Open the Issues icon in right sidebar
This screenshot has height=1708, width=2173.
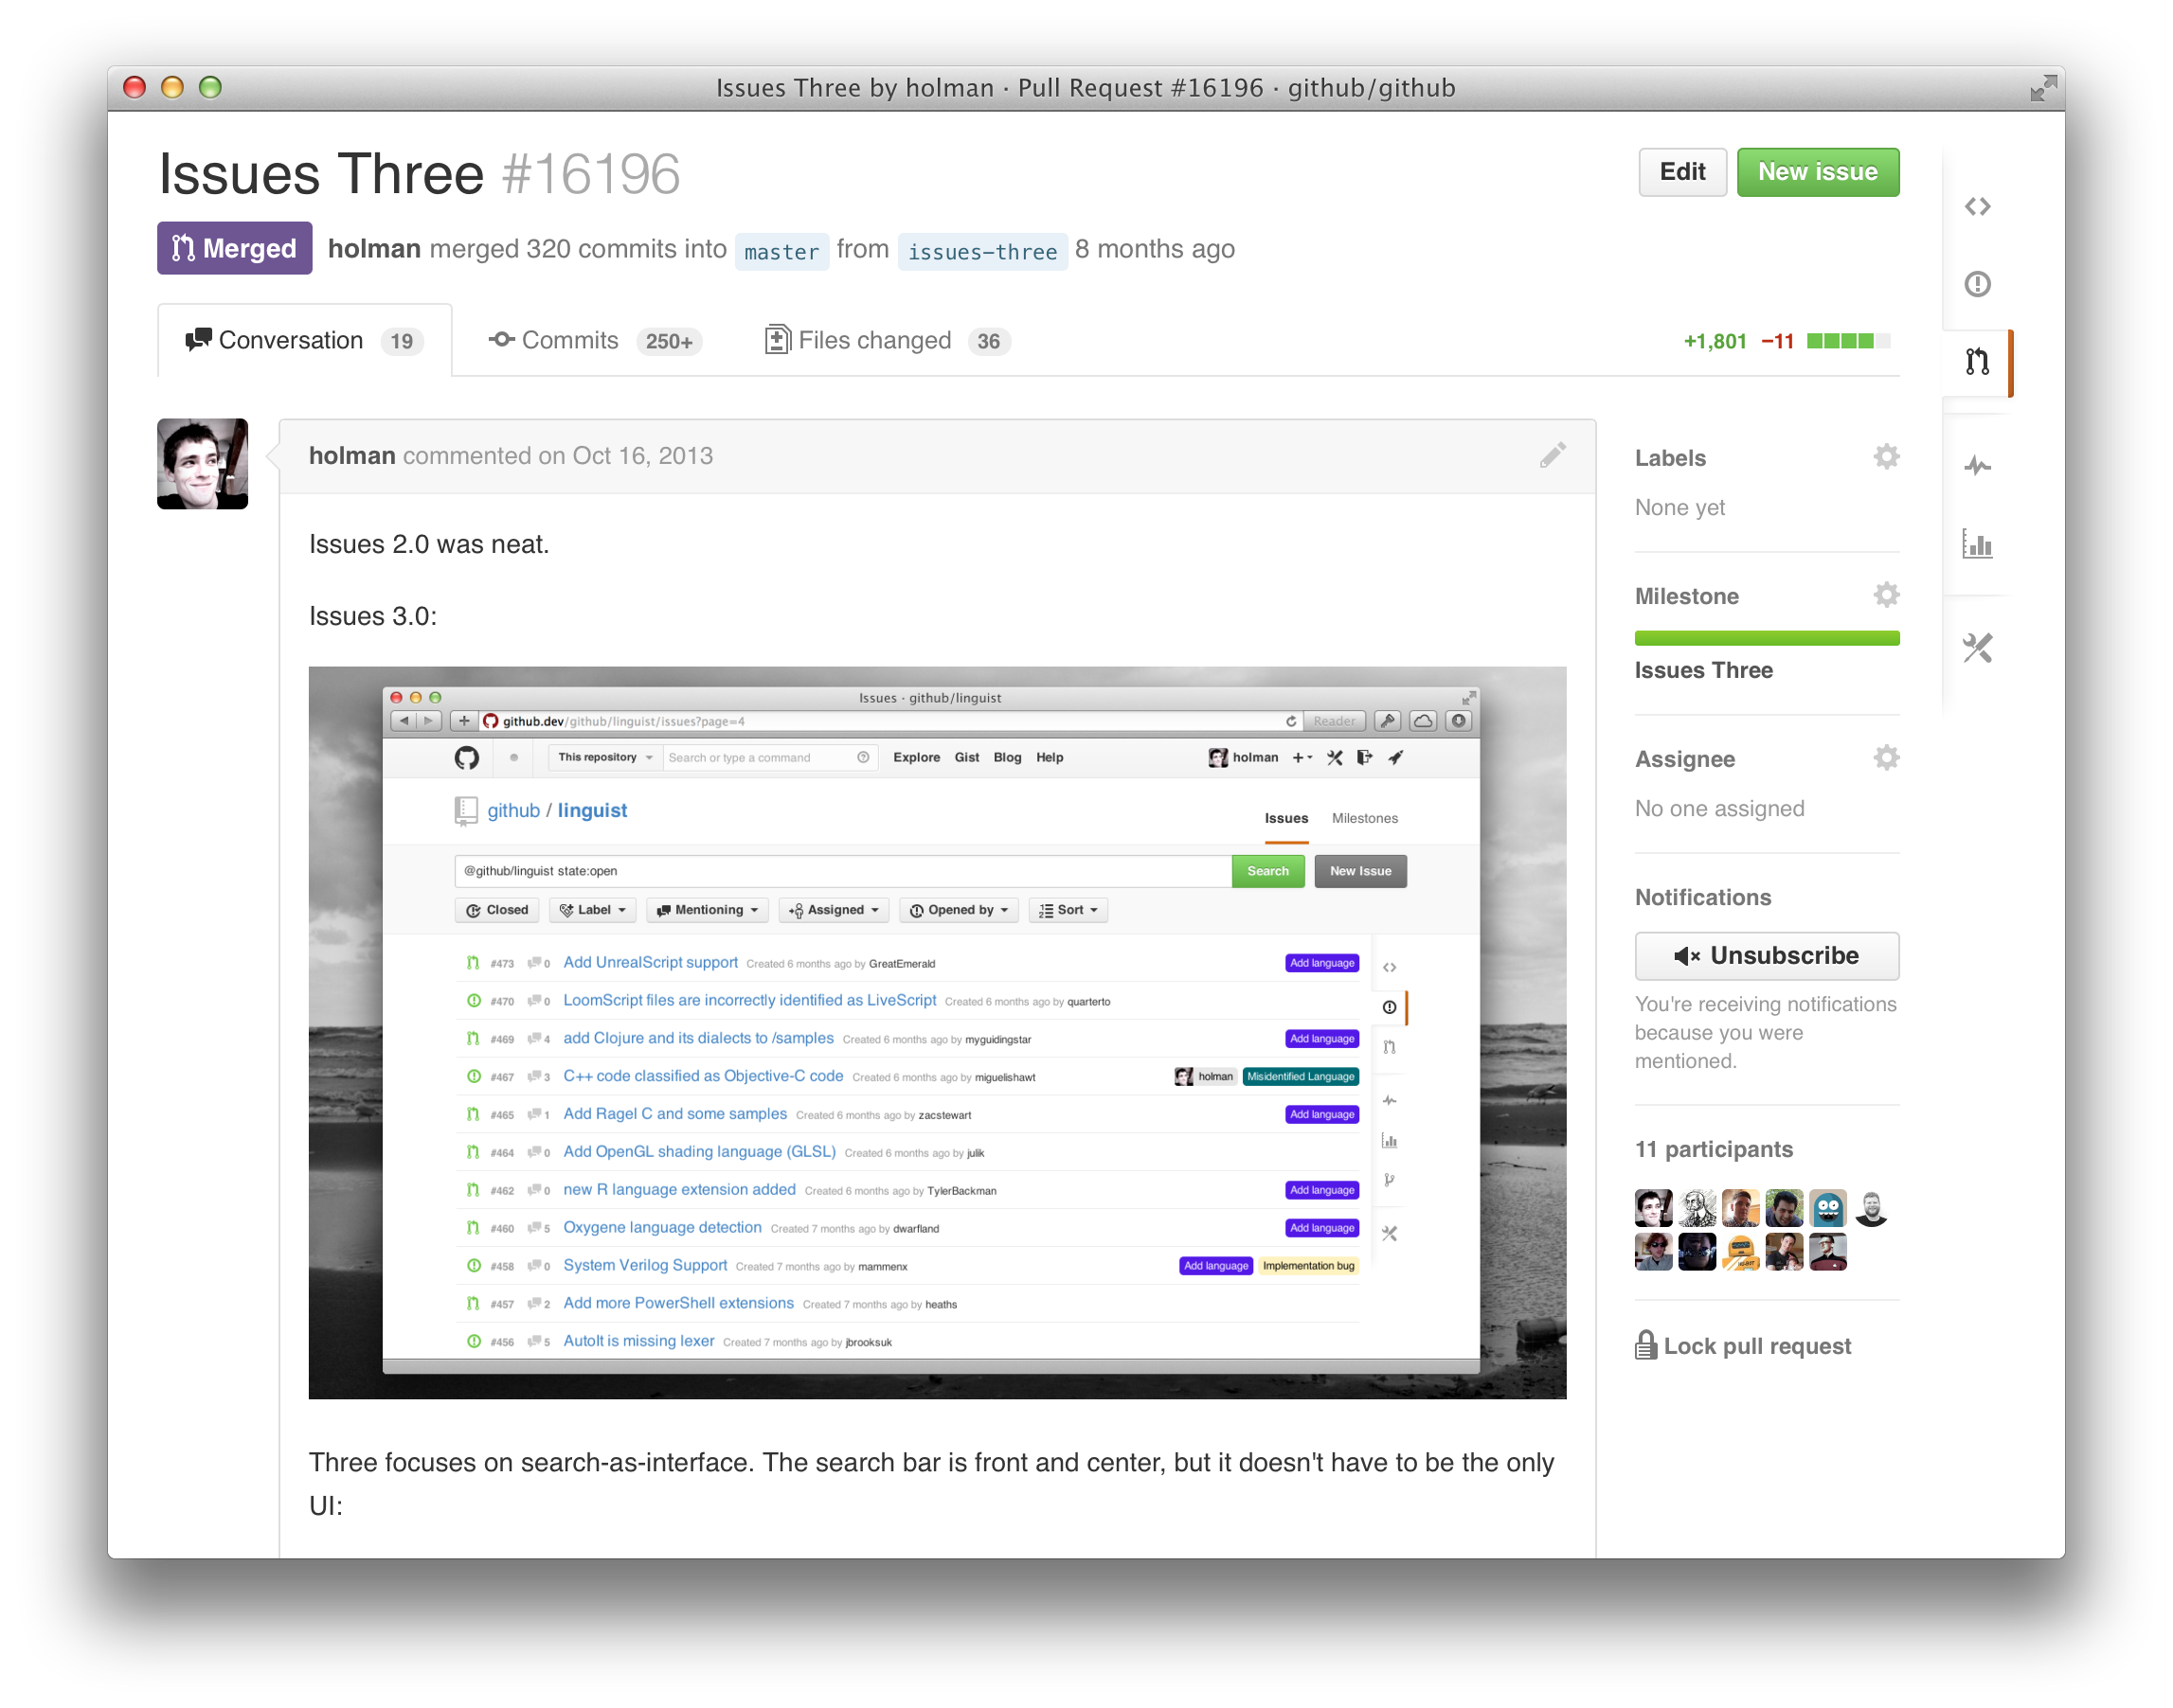[x=1977, y=284]
